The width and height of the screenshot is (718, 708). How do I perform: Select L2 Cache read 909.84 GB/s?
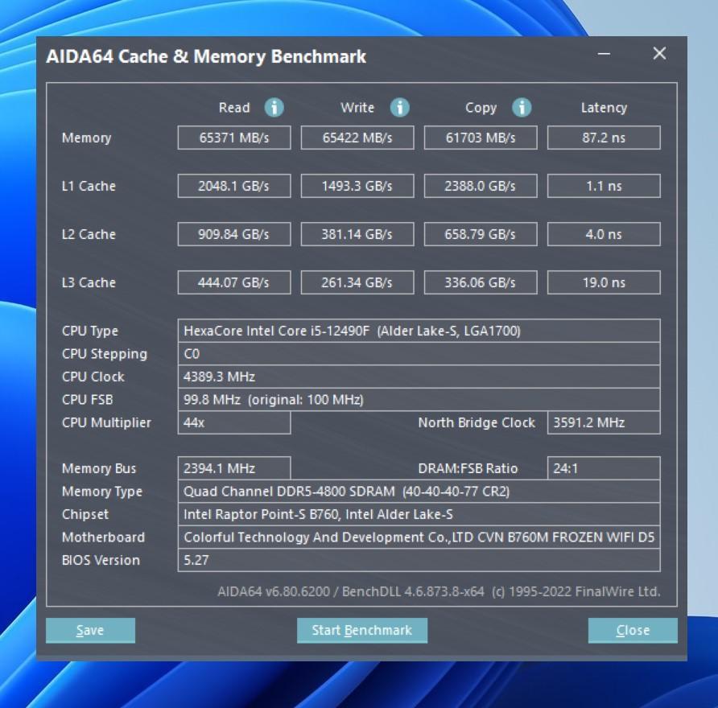pyautogui.click(x=234, y=234)
